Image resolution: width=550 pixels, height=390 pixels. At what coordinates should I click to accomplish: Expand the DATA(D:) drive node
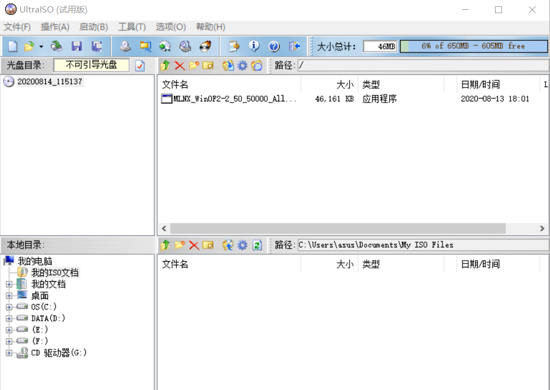tap(9, 318)
